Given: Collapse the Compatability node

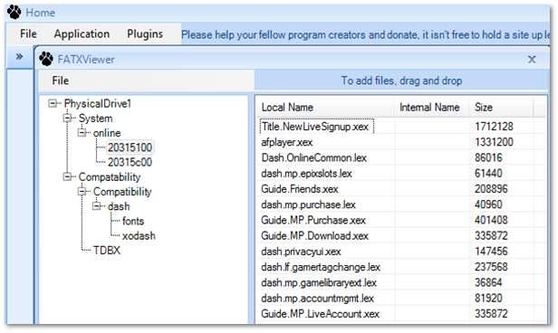Looking at the screenshot, I should [x=67, y=176].
